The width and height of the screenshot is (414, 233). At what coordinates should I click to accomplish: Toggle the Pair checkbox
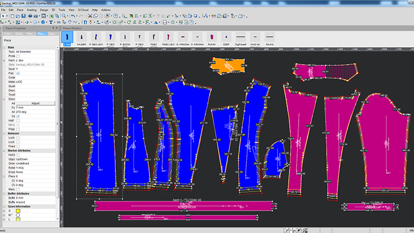point(18,74)
